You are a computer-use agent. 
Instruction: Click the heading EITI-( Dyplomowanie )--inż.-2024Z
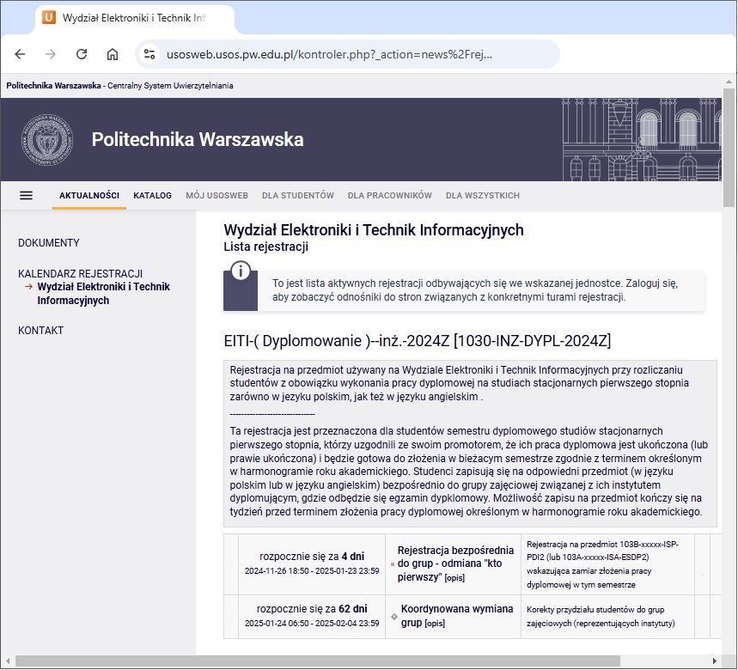click(417, 341)
